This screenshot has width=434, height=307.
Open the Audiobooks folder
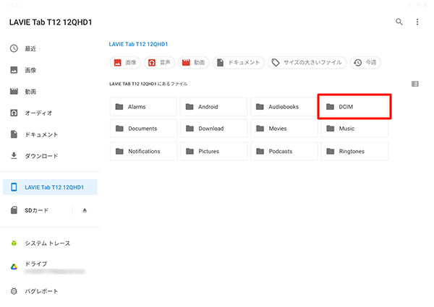[284, 107]
